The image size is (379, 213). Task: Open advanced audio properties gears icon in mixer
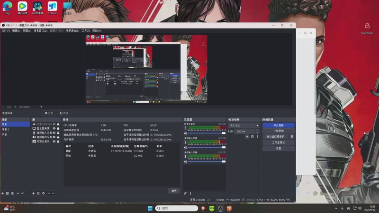(185, 193)
